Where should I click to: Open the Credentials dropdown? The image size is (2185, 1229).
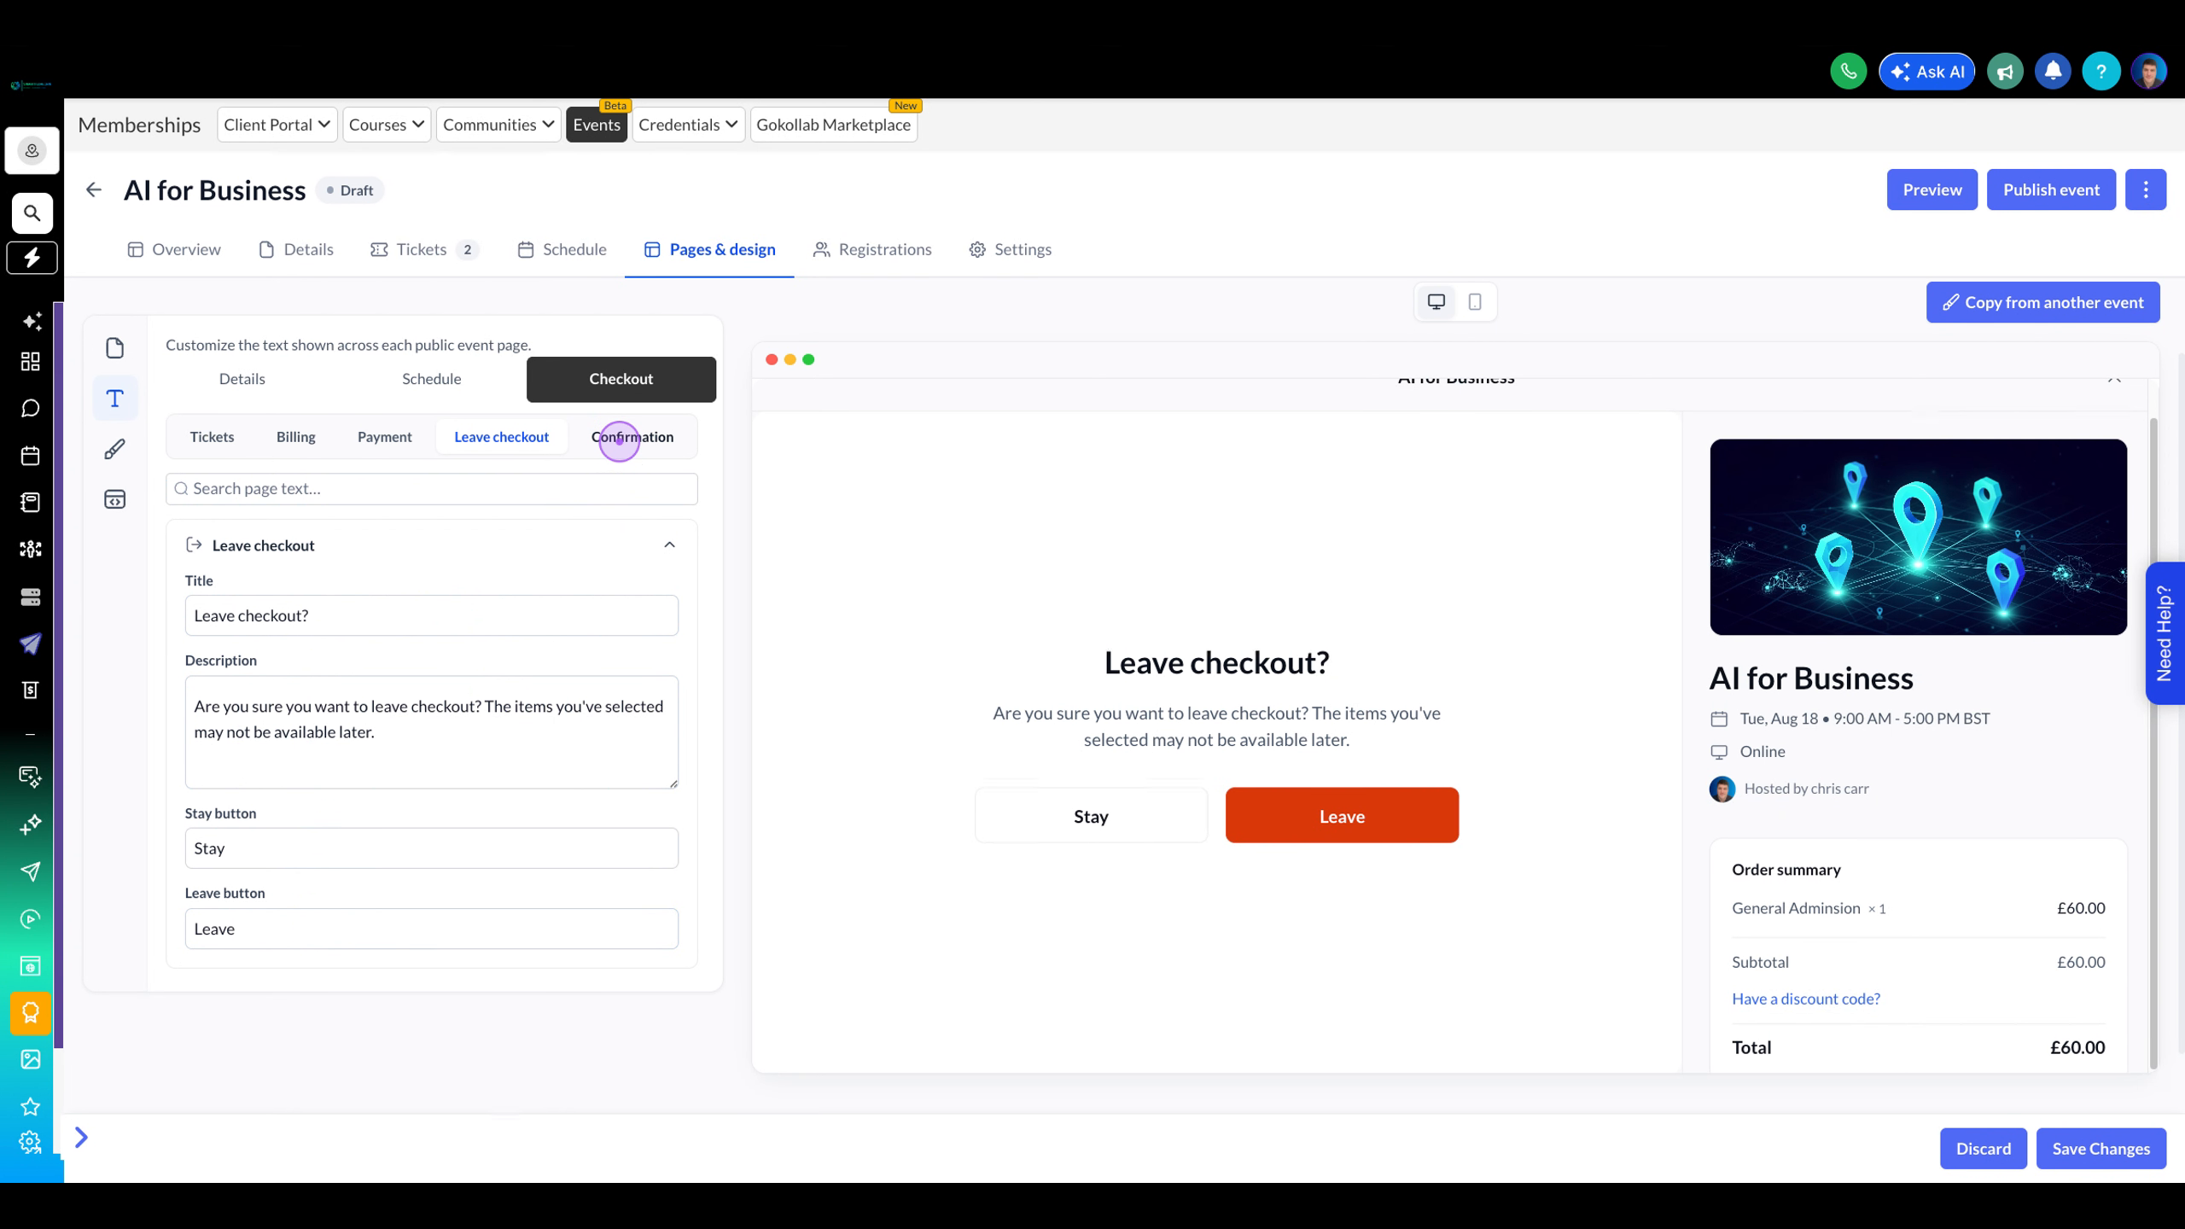pyautogui.click(x=688, y=125)
